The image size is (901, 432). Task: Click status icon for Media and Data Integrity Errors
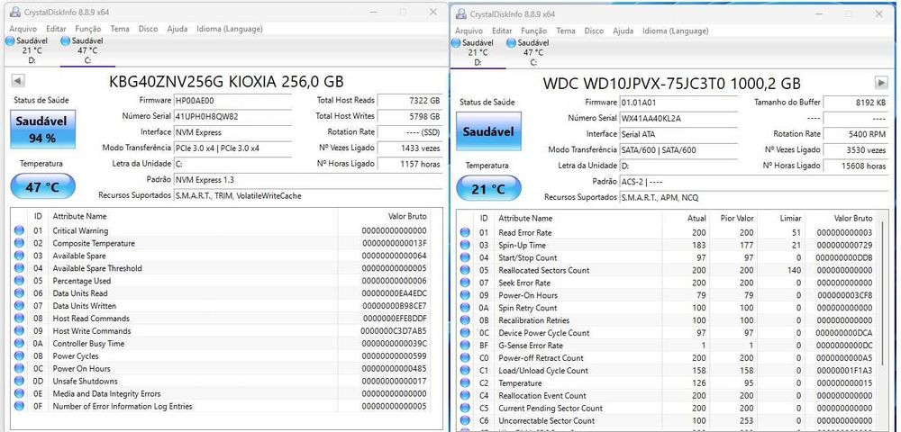[20, 393]
